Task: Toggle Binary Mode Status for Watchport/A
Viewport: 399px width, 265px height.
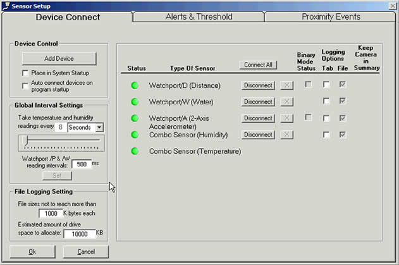Action: pos(308,118)
